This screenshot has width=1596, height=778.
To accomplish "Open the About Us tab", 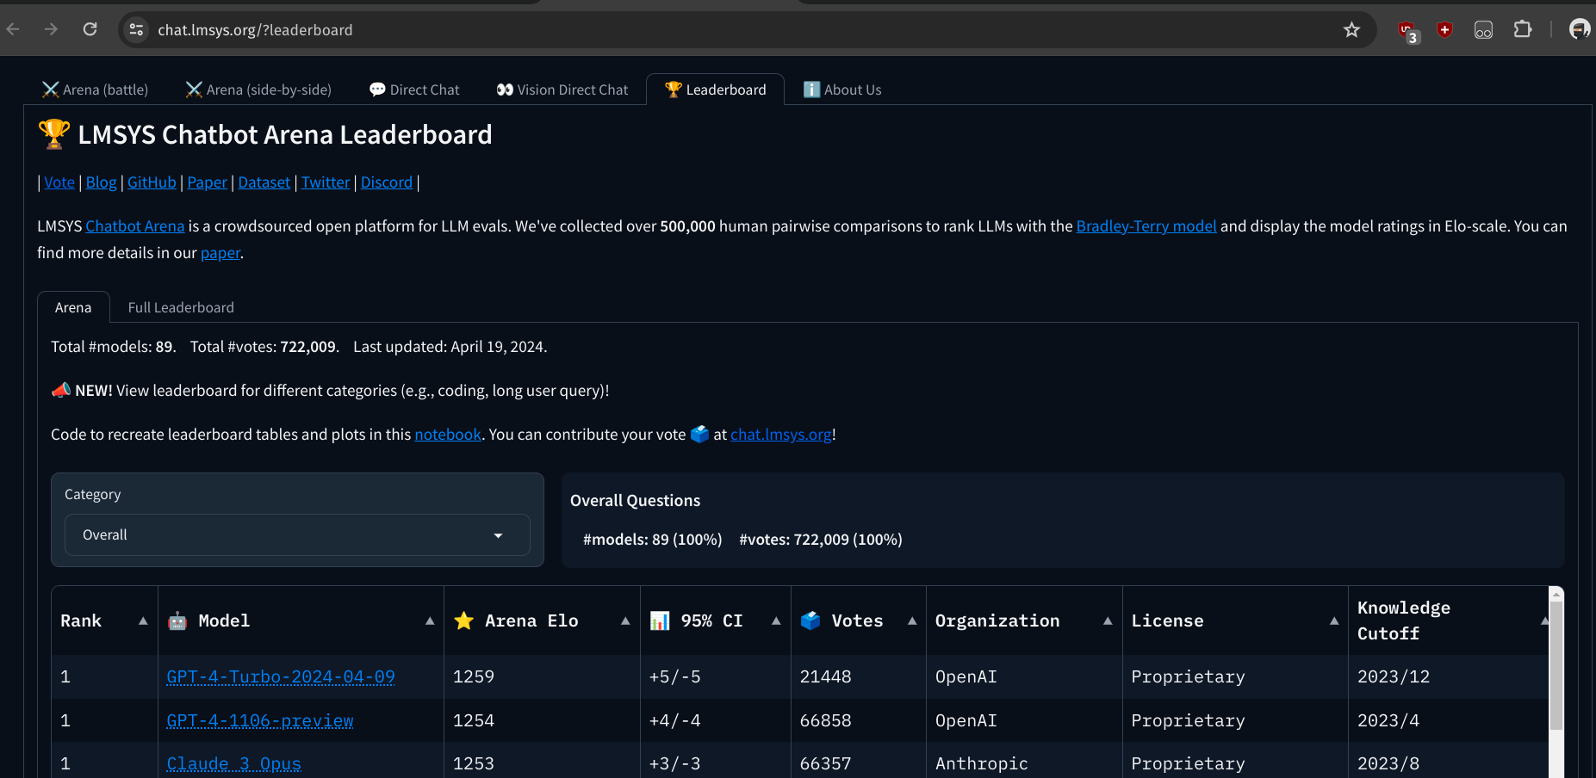I will click(842, 90).
